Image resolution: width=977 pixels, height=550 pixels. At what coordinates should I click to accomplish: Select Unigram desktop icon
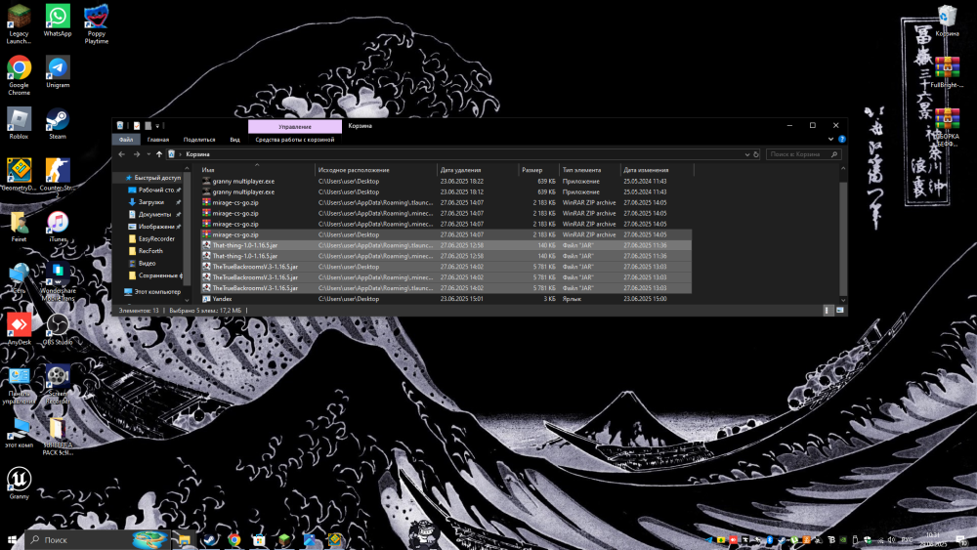[58, 71]
